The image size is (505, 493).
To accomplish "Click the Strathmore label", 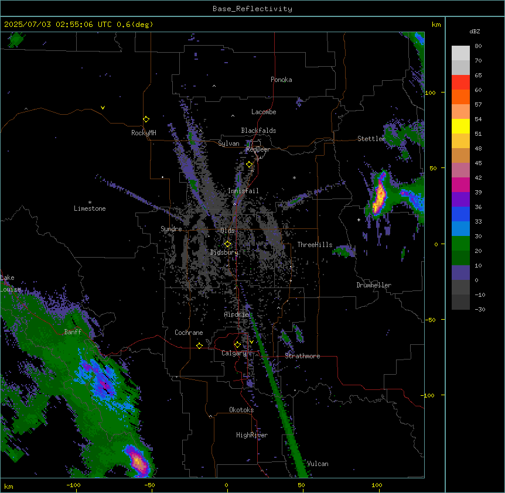I will (302, 356).
